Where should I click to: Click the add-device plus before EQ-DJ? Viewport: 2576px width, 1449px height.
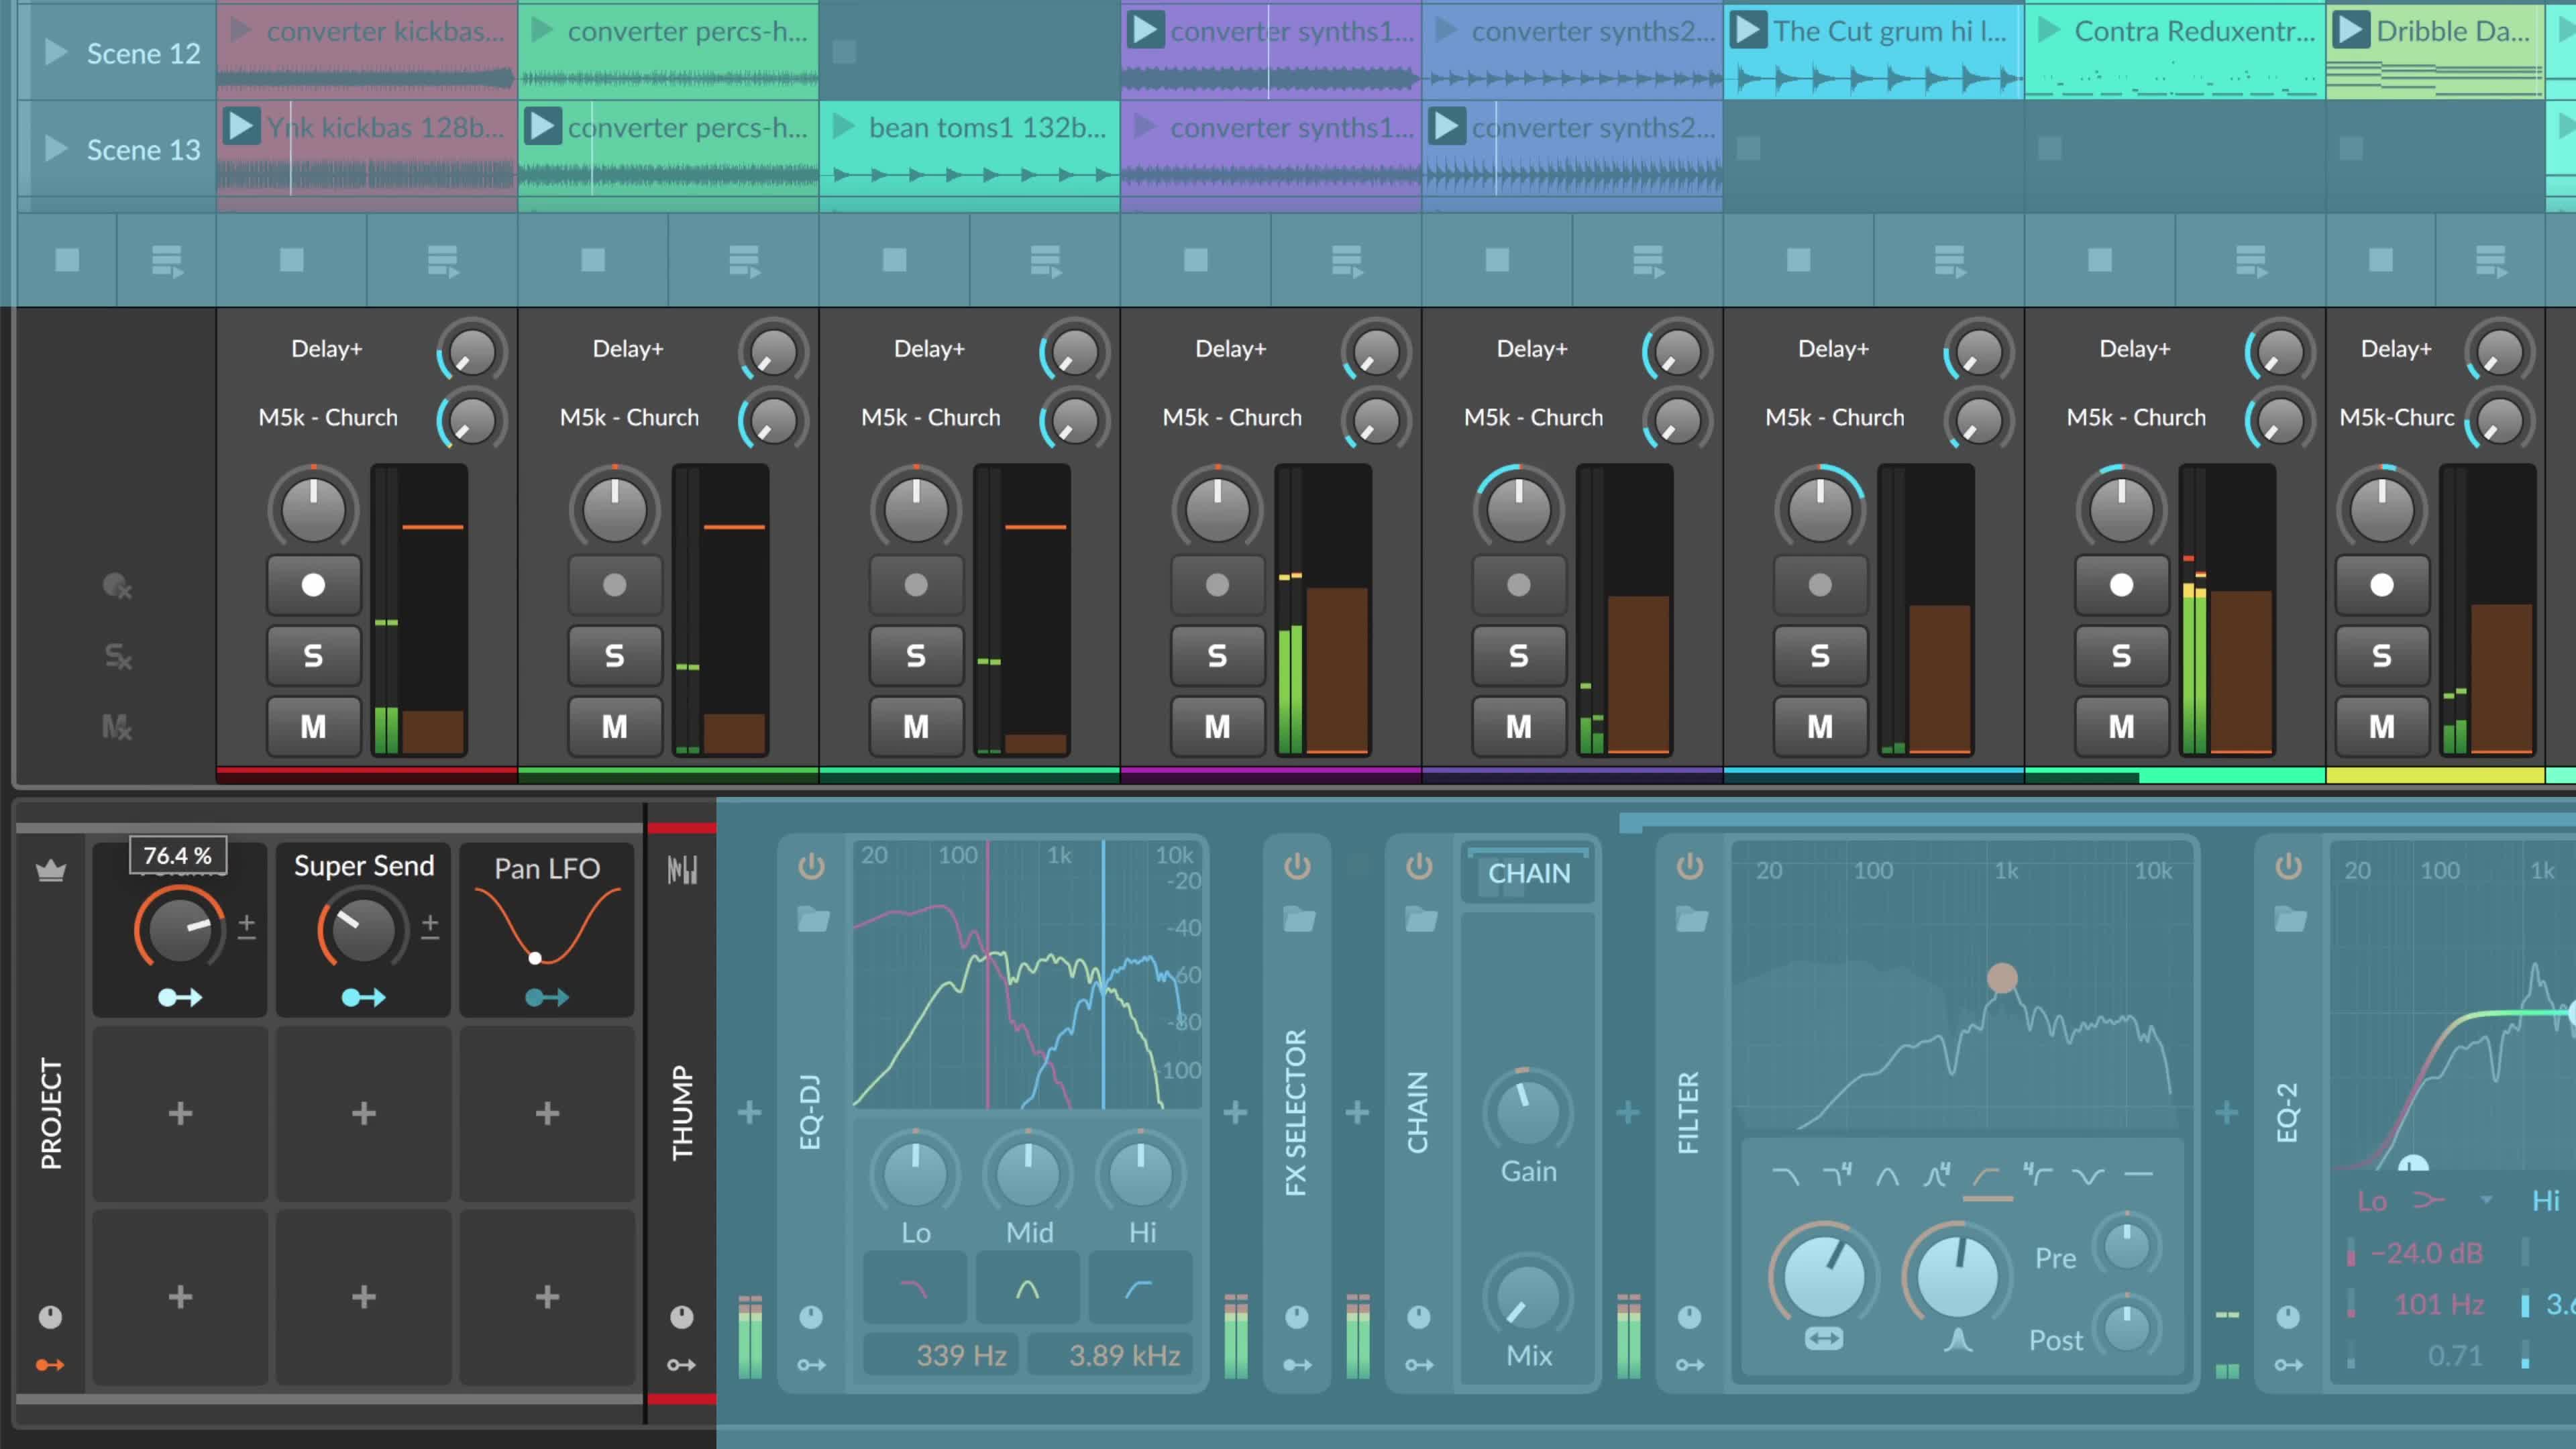pos(749,1112)
